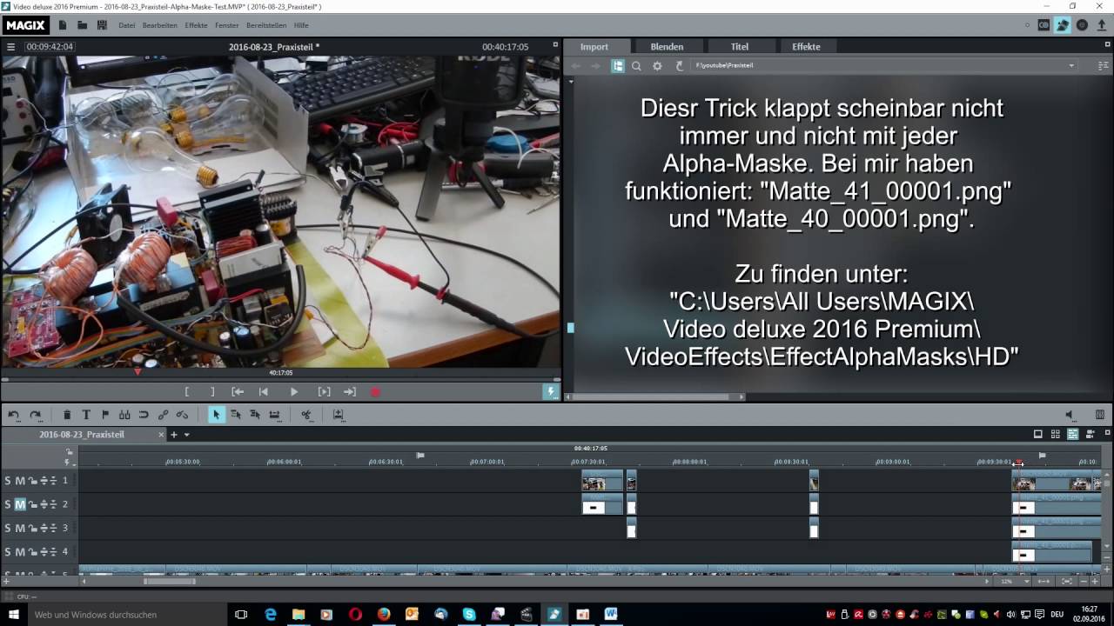Screen dimensions: 1114x626
Task: Open the Bereitstellen menu
Action: (x=266, y=25)
